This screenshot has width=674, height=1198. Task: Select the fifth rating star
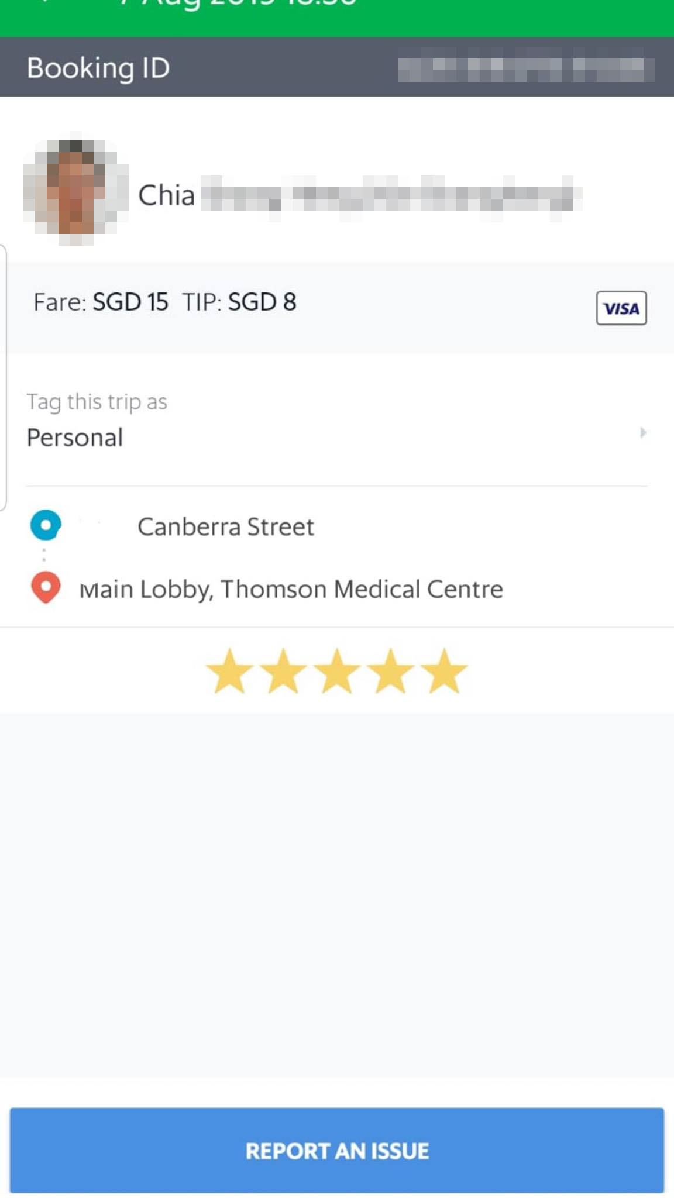(445, 671)
